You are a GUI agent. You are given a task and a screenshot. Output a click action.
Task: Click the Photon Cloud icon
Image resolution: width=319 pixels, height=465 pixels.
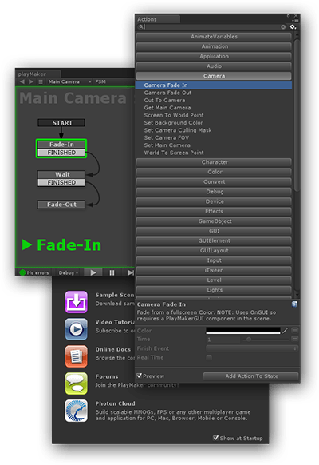tap(76, 411)
